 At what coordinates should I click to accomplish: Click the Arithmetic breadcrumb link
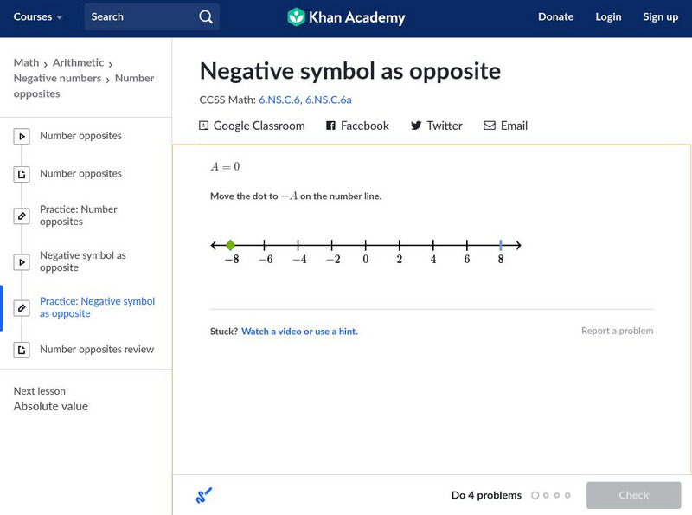tap(78, 62)
